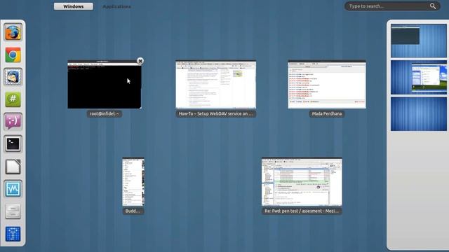The width and height of the screenshot is (449, 252).
Task: Open the purple smiley chat app
Action: (x=13, y=121)
